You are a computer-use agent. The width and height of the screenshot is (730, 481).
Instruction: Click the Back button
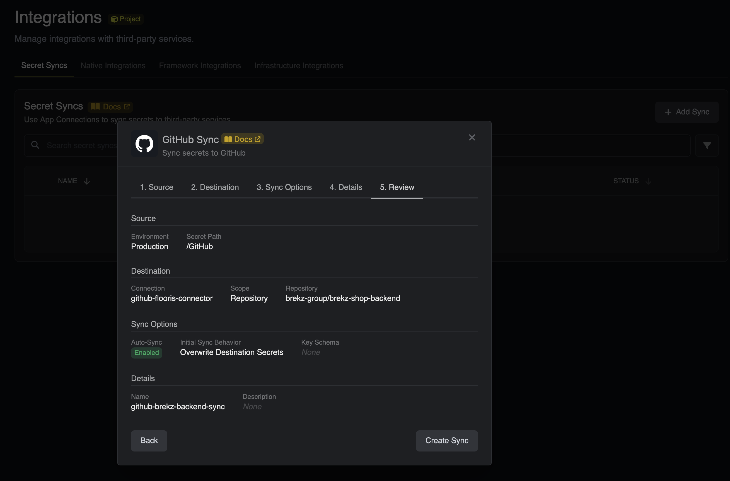149,441
